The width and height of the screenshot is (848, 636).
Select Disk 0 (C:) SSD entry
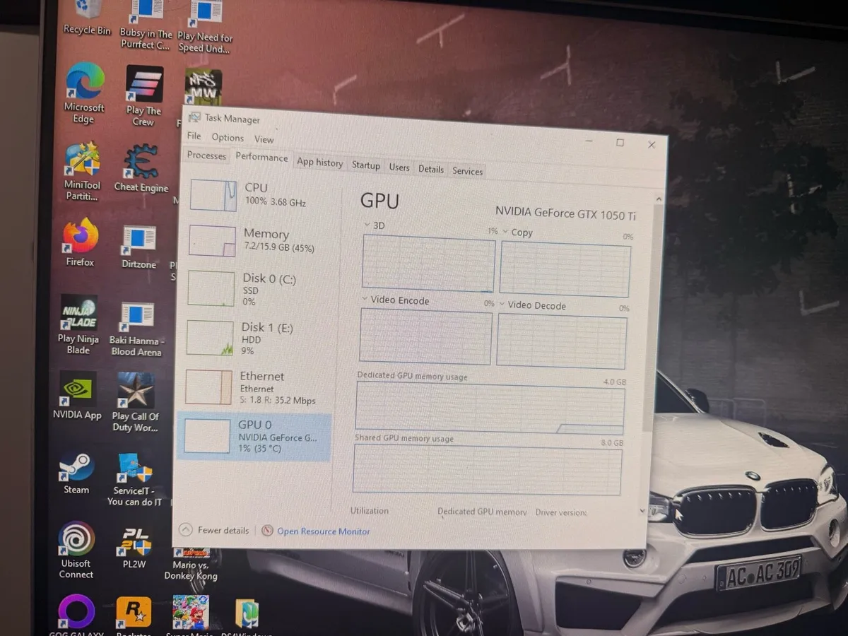click(x=255, y=289)
